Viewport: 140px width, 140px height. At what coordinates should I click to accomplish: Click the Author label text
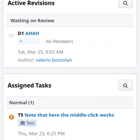(x=26, y=60)
